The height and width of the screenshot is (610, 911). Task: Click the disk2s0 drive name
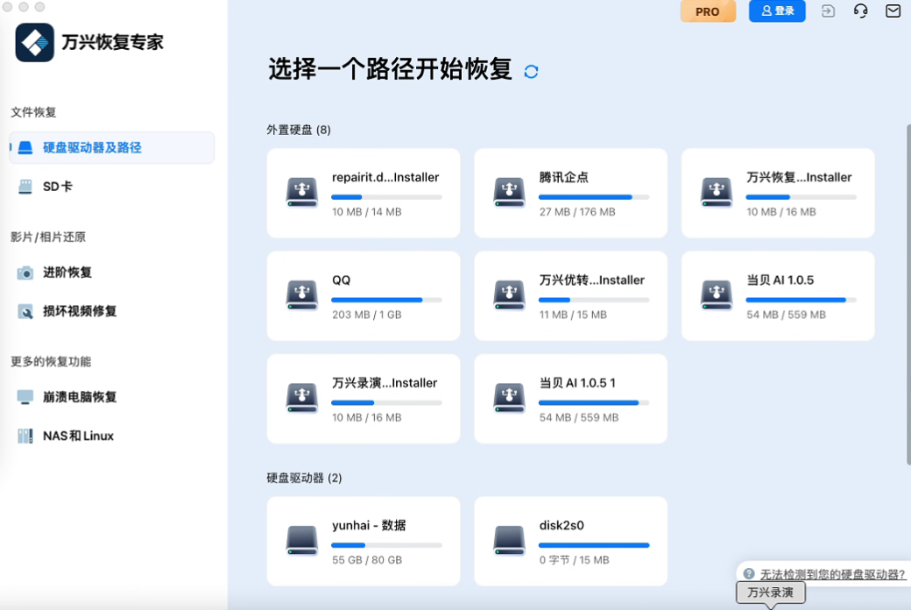[561, 526]
